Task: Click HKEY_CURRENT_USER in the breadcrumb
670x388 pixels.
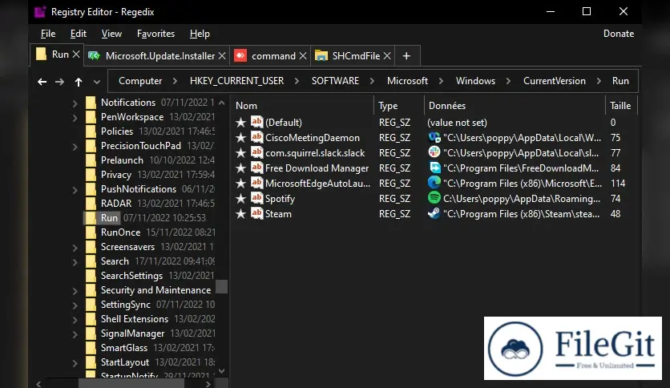Action: click(236, 81)
